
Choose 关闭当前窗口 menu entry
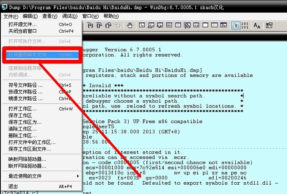click(x=42, y=31)
